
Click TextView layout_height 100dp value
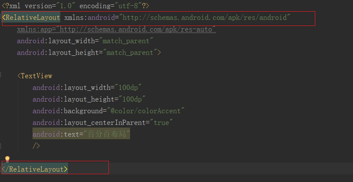132,99
